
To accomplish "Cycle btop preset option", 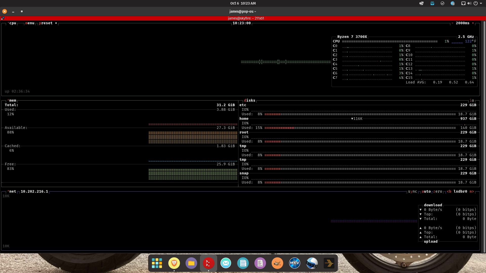I will pyautogui.click(x=46, y=23).
